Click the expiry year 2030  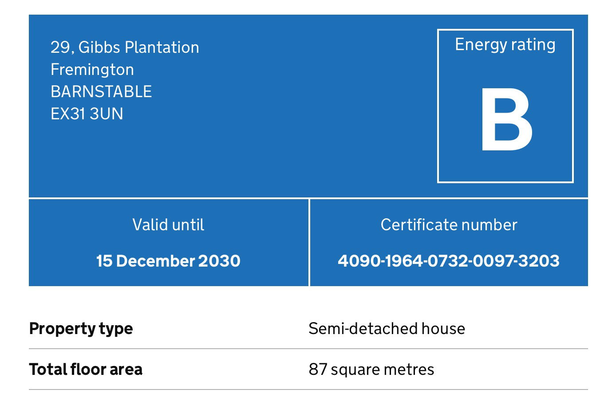(219, 261)
